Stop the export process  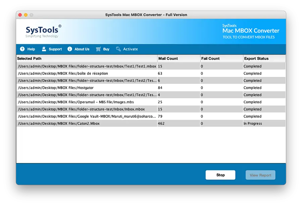pos(220,175)
